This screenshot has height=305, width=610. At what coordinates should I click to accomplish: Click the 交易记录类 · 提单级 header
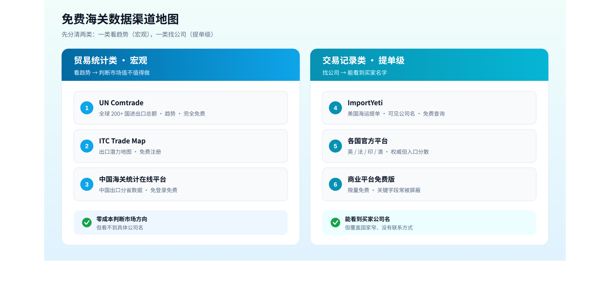point(363,60)
